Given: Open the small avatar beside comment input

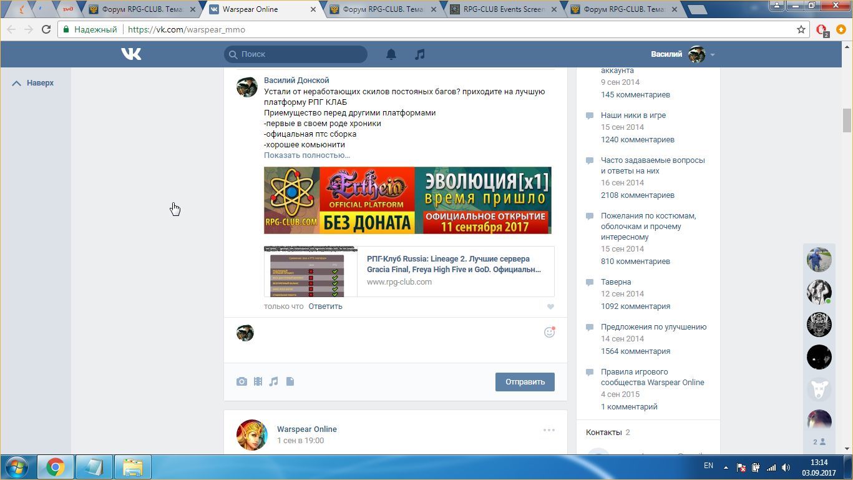Looking at the screenshot, I should (246, 333).
